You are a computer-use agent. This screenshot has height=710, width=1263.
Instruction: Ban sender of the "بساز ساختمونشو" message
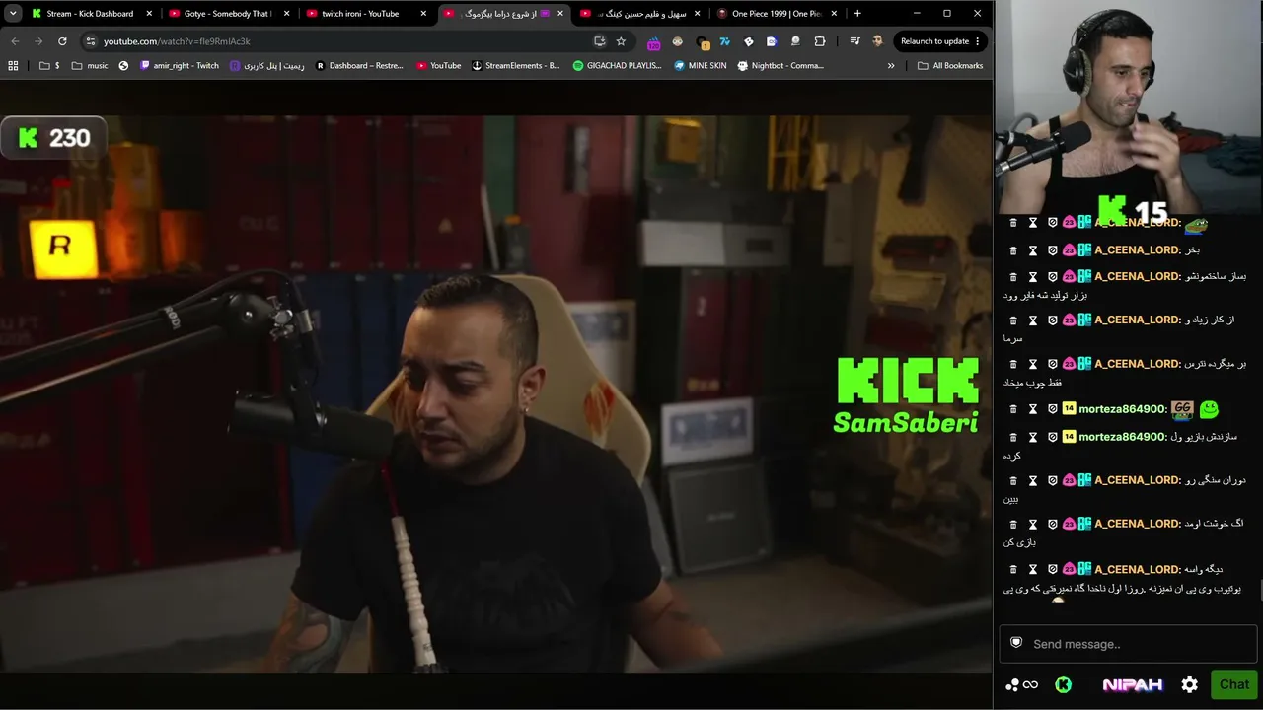tap(1053, 277)
